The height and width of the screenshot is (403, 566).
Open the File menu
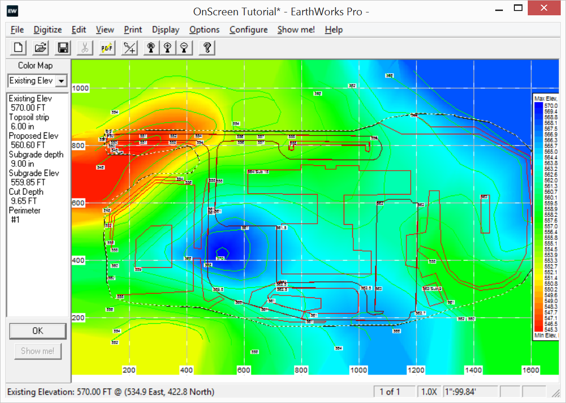17,30
